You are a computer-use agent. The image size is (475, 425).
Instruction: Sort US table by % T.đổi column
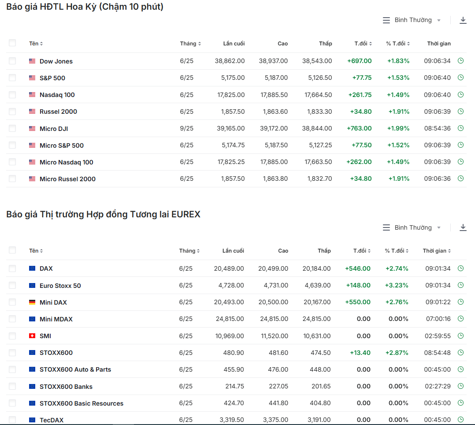[398, 44]
